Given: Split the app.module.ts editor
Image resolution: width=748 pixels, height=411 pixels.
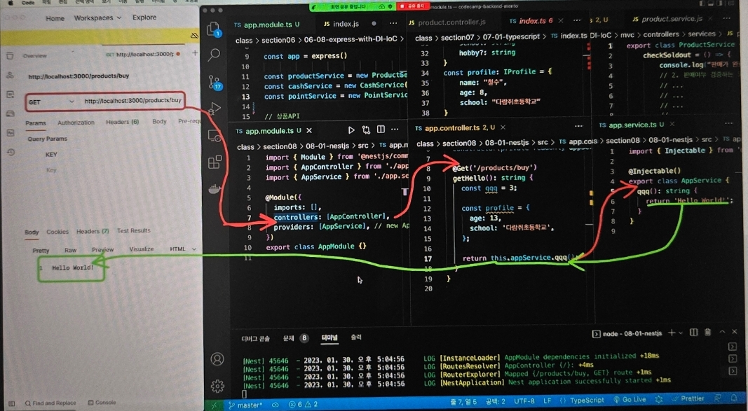Looking at the screenshot, I should tap(381, 130).
